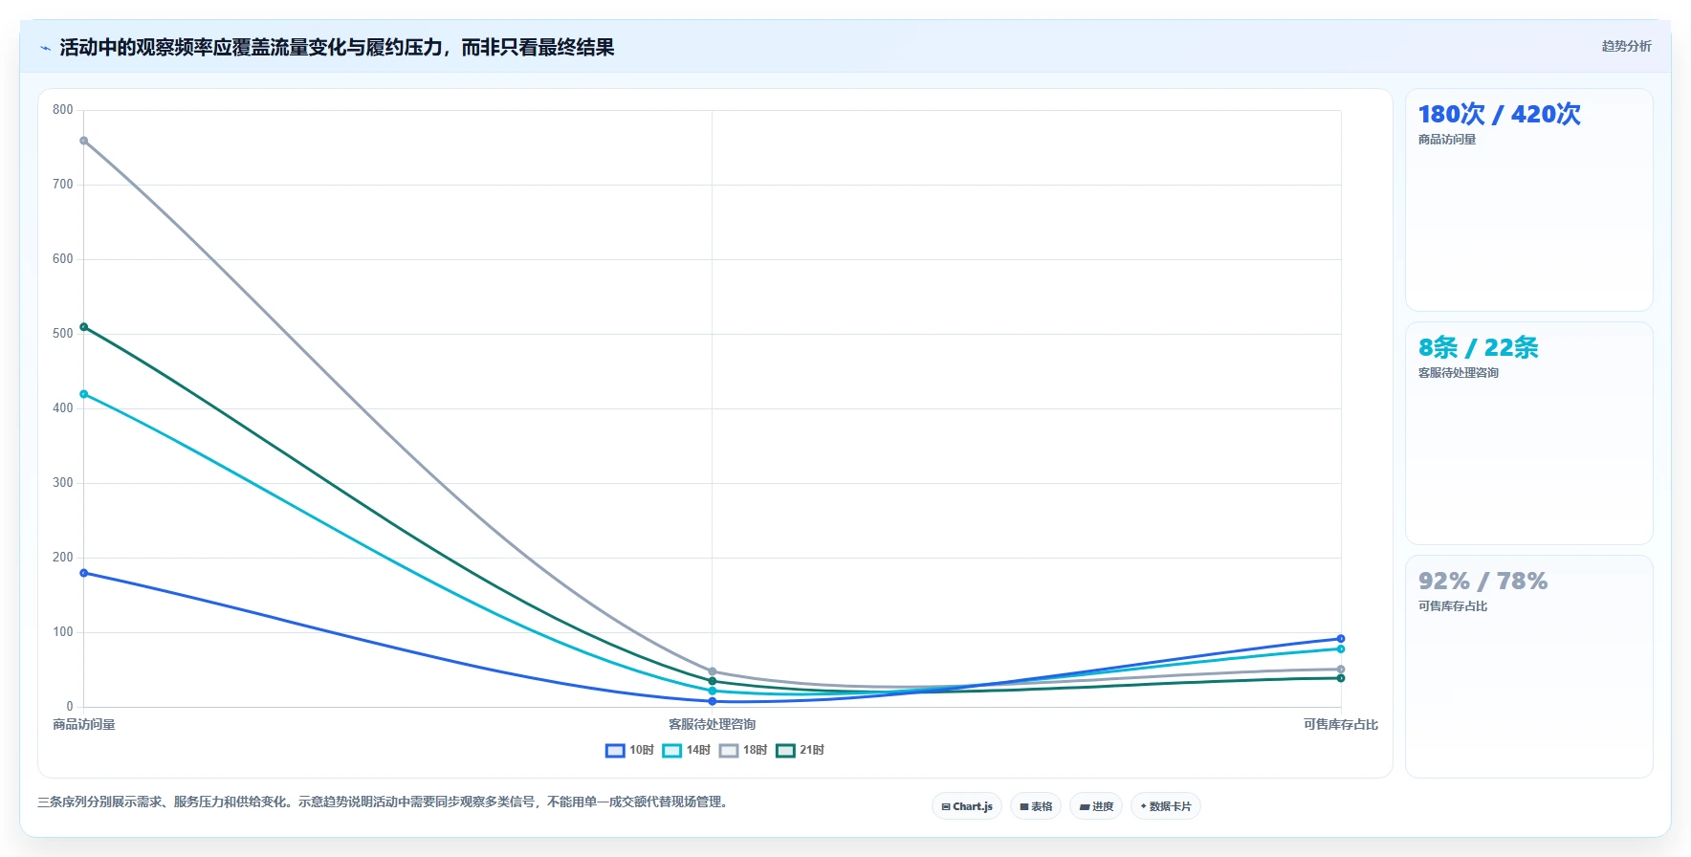Click the 18时 point at 客服待处理咨询
The image size is (1691, 857).
713,671
